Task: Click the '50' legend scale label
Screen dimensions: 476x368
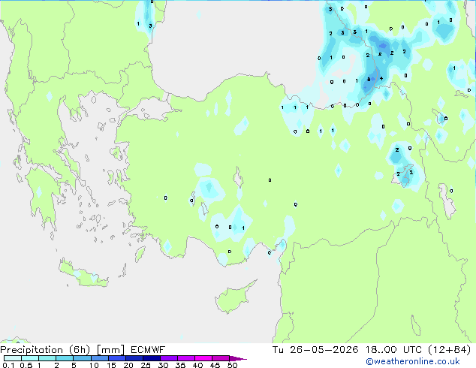Action: pyautogui.click(x=232, y=365)
